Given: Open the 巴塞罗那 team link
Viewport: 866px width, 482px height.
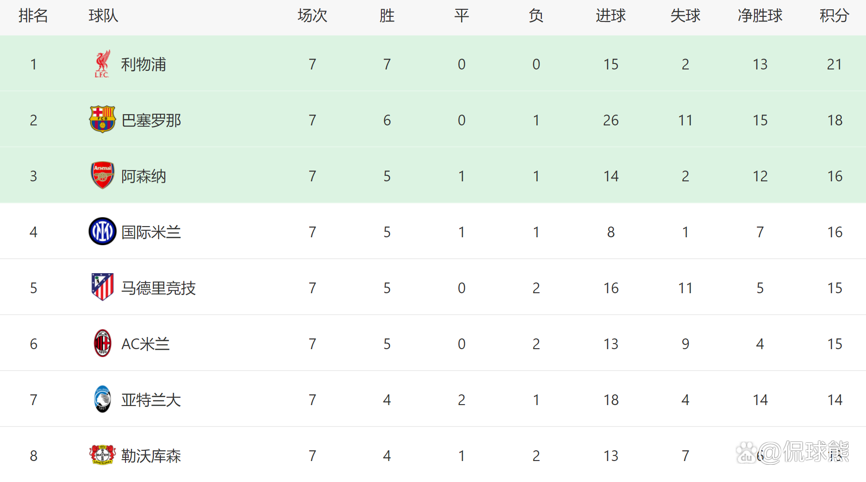Looking at the screenshot, I should tap(151, 120).
